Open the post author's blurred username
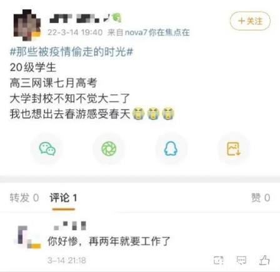Image resolution: width=280 pixels, height=272 pixels. 74,18
